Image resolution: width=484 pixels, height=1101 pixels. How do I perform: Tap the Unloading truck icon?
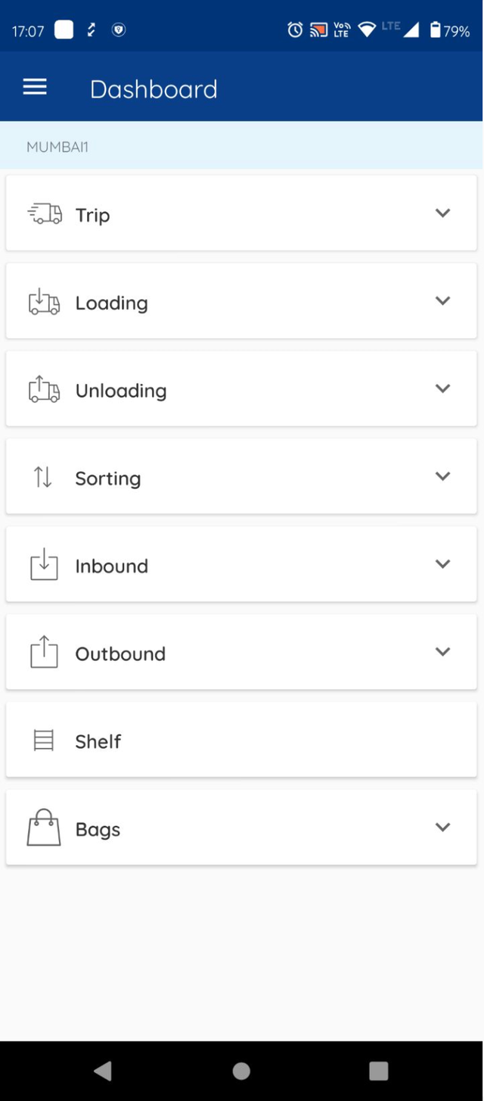[44, 389]
